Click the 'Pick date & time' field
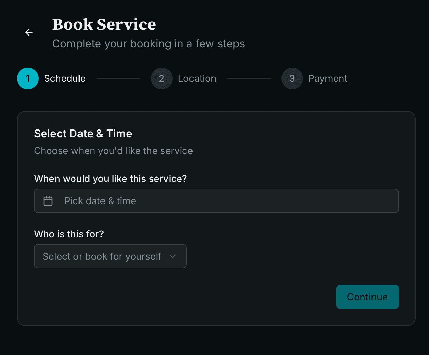429x355 pixels. pyautogui.click(x=216, y=200)
